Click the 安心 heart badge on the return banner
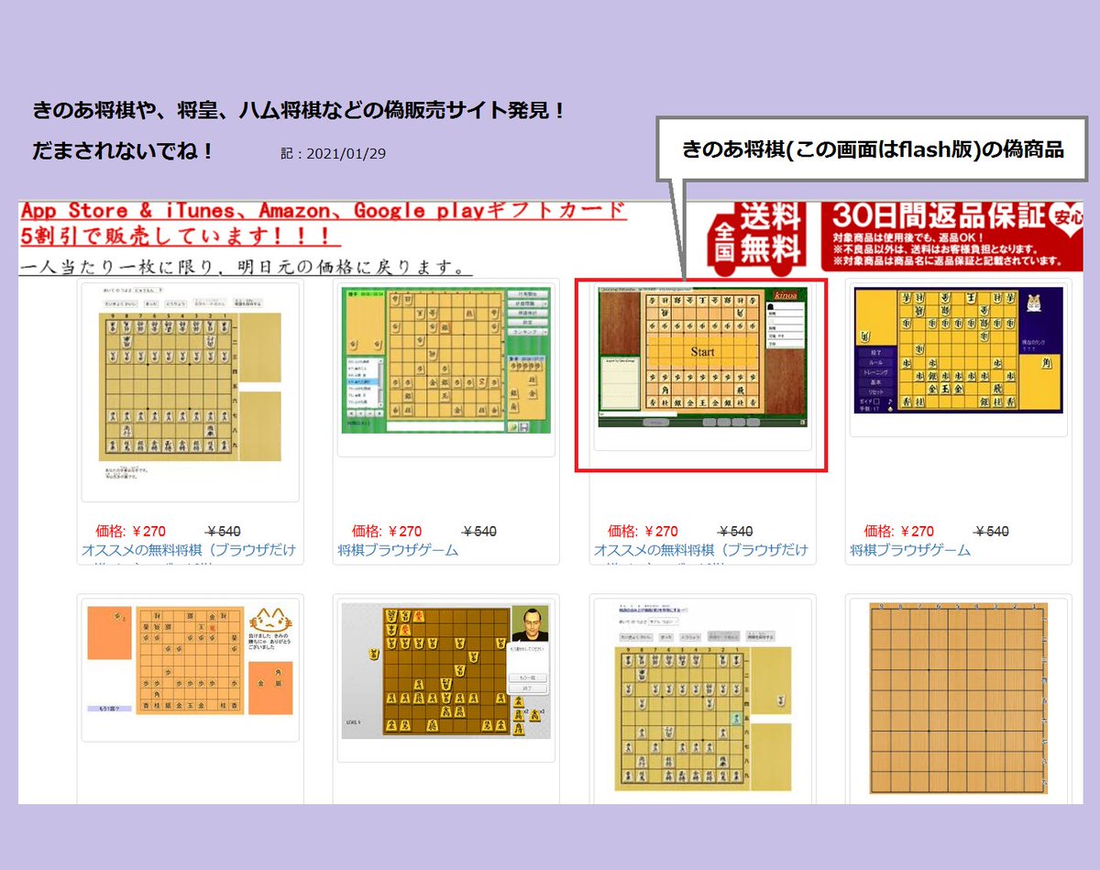Image resolution: width=1100 pixels, height=870 pixels. click(x=1064, y=218)
